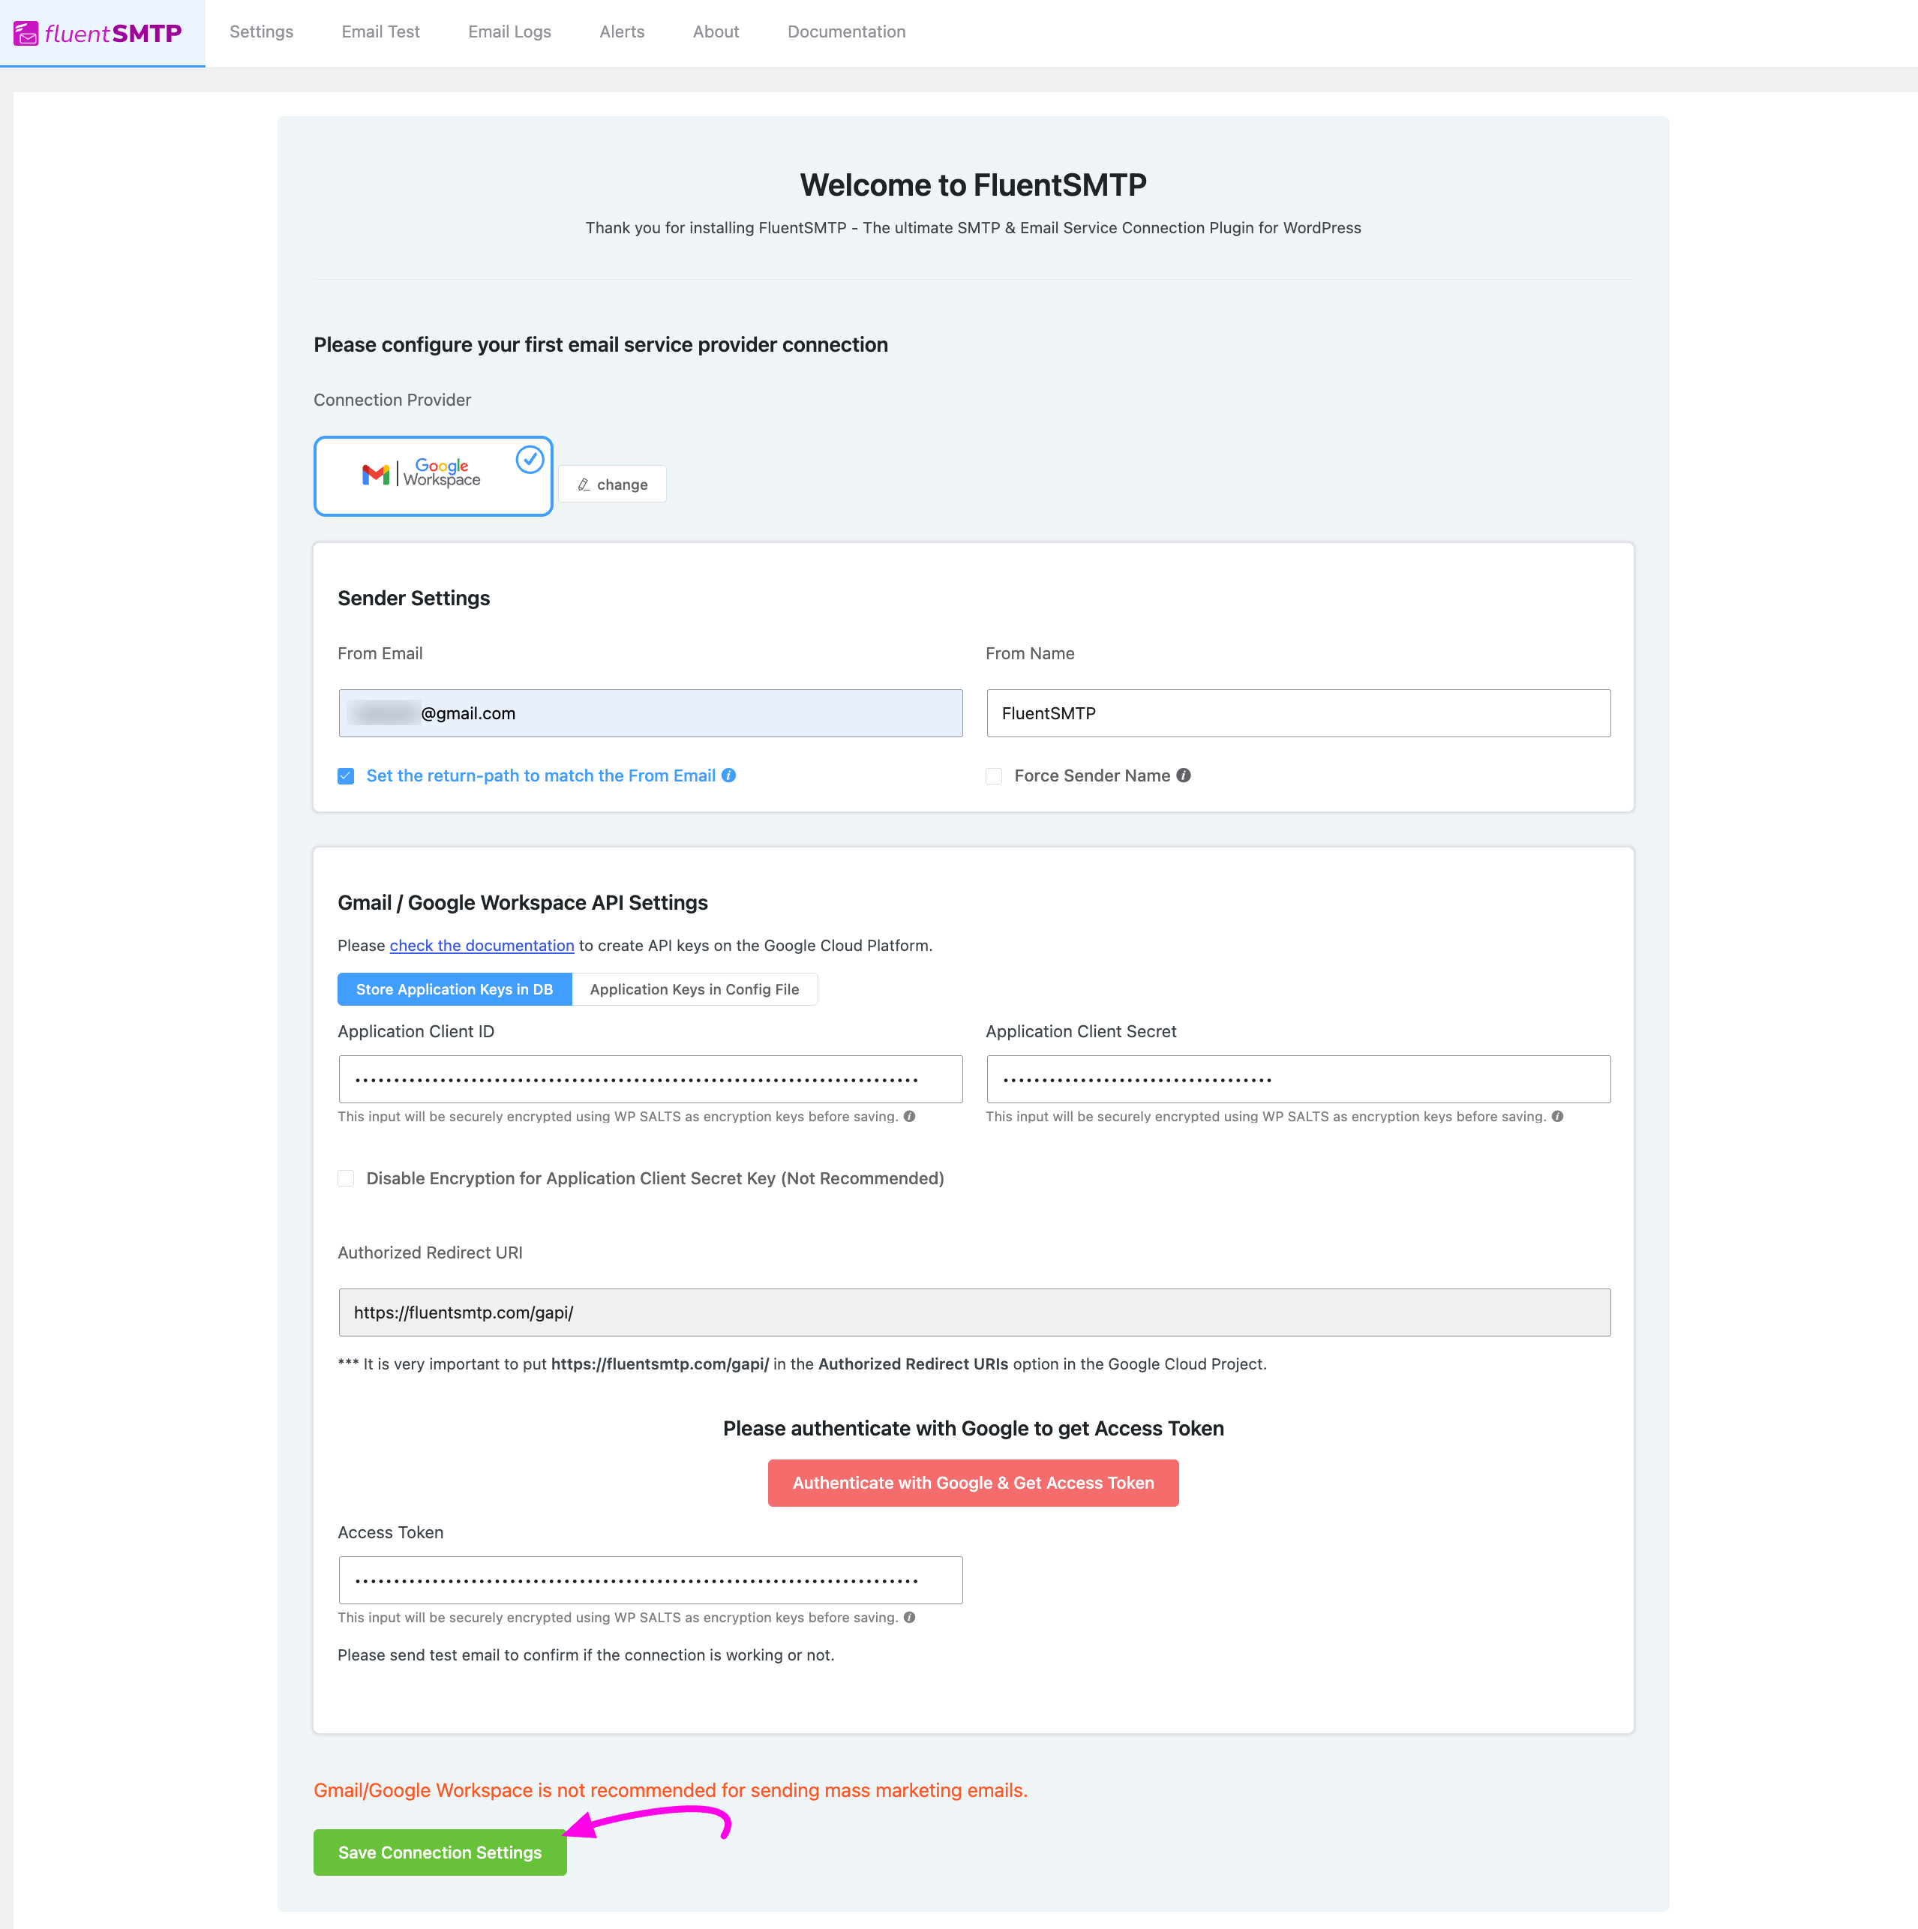The image size is (1918, 1929).
Task: Click the Sender Settings heading
Action: [413, 598]
